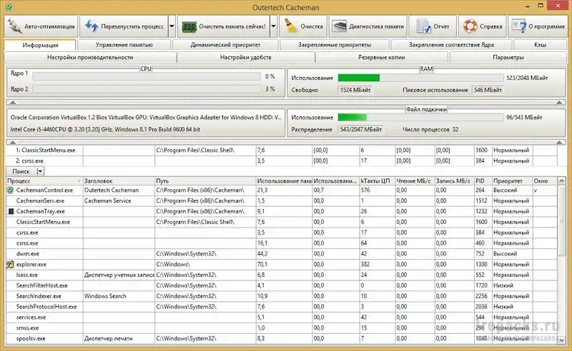
Task: Click the process list scroll-up arrow
Action: (561, 181)
